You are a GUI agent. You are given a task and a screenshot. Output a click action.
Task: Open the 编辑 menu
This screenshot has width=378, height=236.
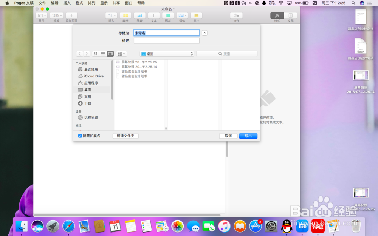coord(54,3)
